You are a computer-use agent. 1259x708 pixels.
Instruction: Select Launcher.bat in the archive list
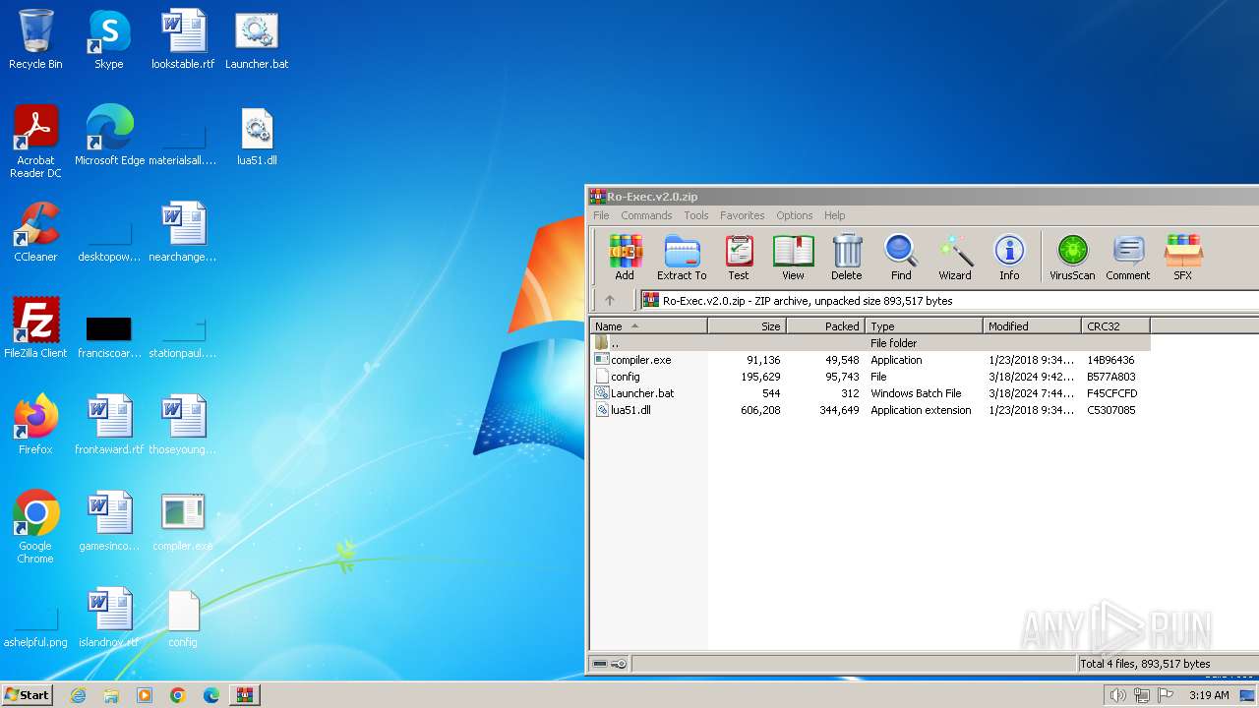(x=869, y=393)
